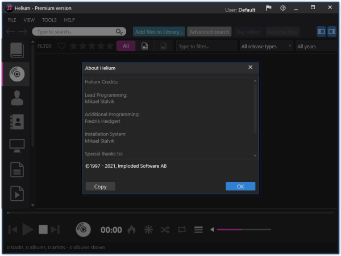Confirm About dialog with OK
The width and height of the screenshot is (341, 256).
(240, 187)
